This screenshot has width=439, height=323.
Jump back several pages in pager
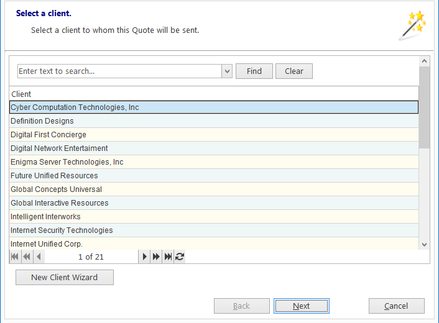(27, 257)
